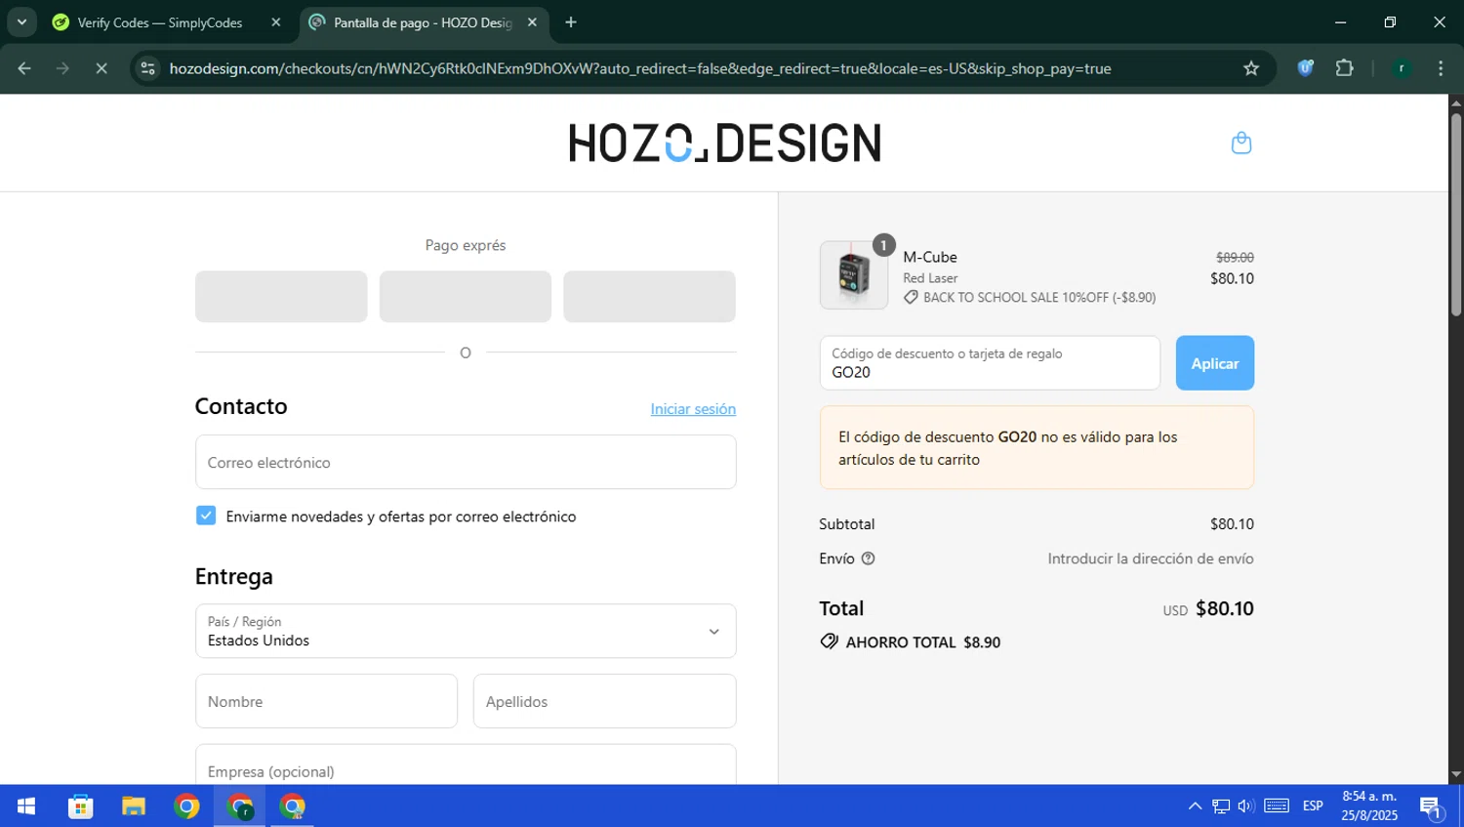Click the address bar URL

pyautogui.click(x=640, y=68)
